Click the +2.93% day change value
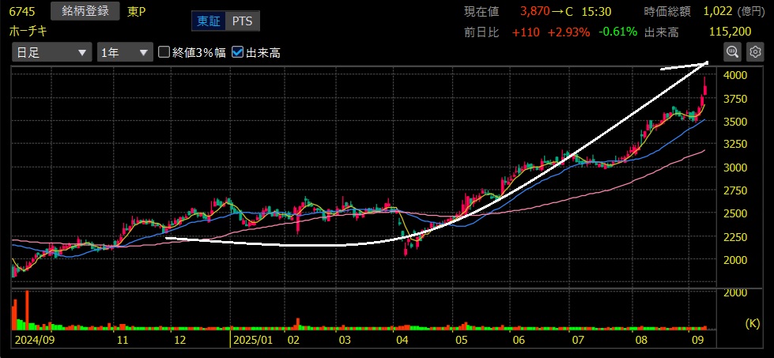 point(564,32)
